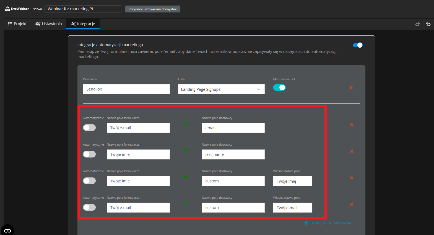
Task: Click the round widget icon in bottom-left corner
Action: tap(7, 231)
